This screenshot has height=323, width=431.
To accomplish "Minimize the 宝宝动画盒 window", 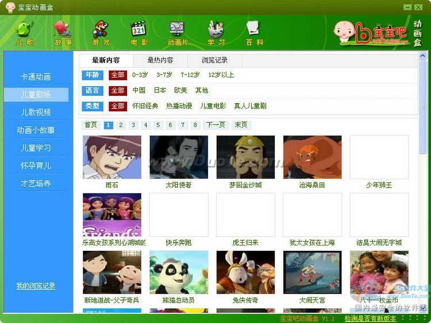I will [407, 7].
